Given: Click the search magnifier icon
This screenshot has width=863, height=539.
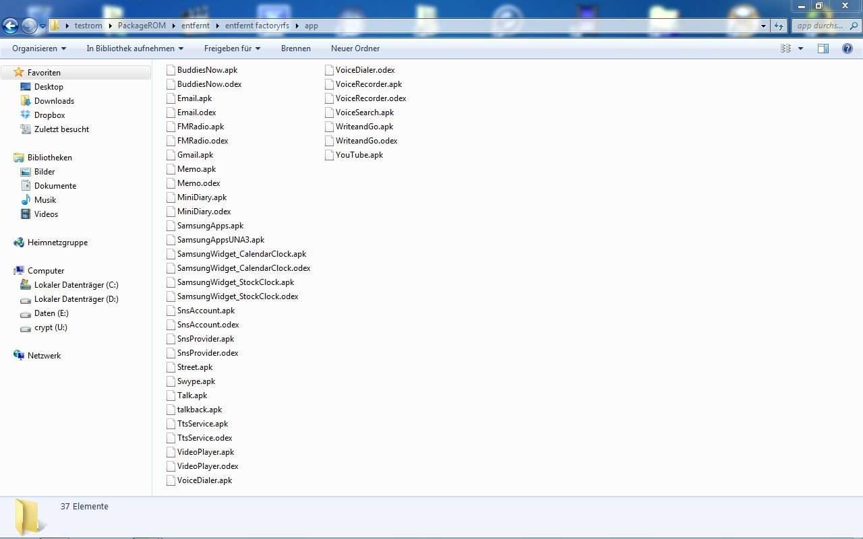Looking at the screenshot, I should (x=854, y=26).
